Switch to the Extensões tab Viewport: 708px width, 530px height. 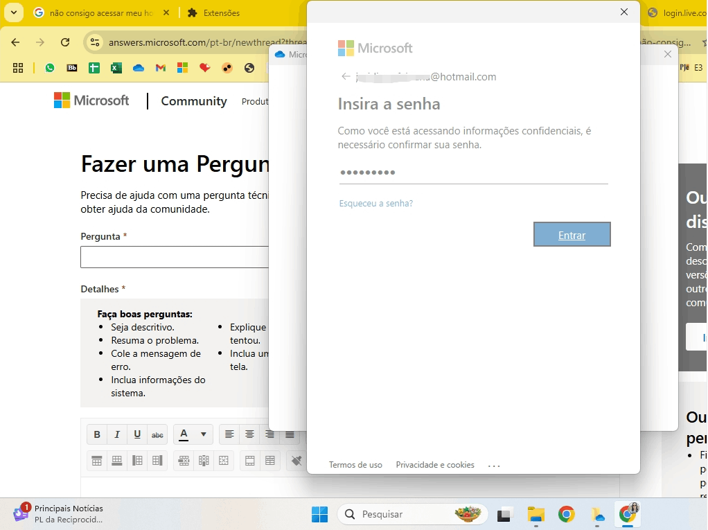(x=214, y=13)
